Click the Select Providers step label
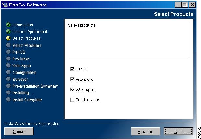Image resolution: width=201 pixels, height=139 pixels. pyautogui.click(x=27, y=45)
